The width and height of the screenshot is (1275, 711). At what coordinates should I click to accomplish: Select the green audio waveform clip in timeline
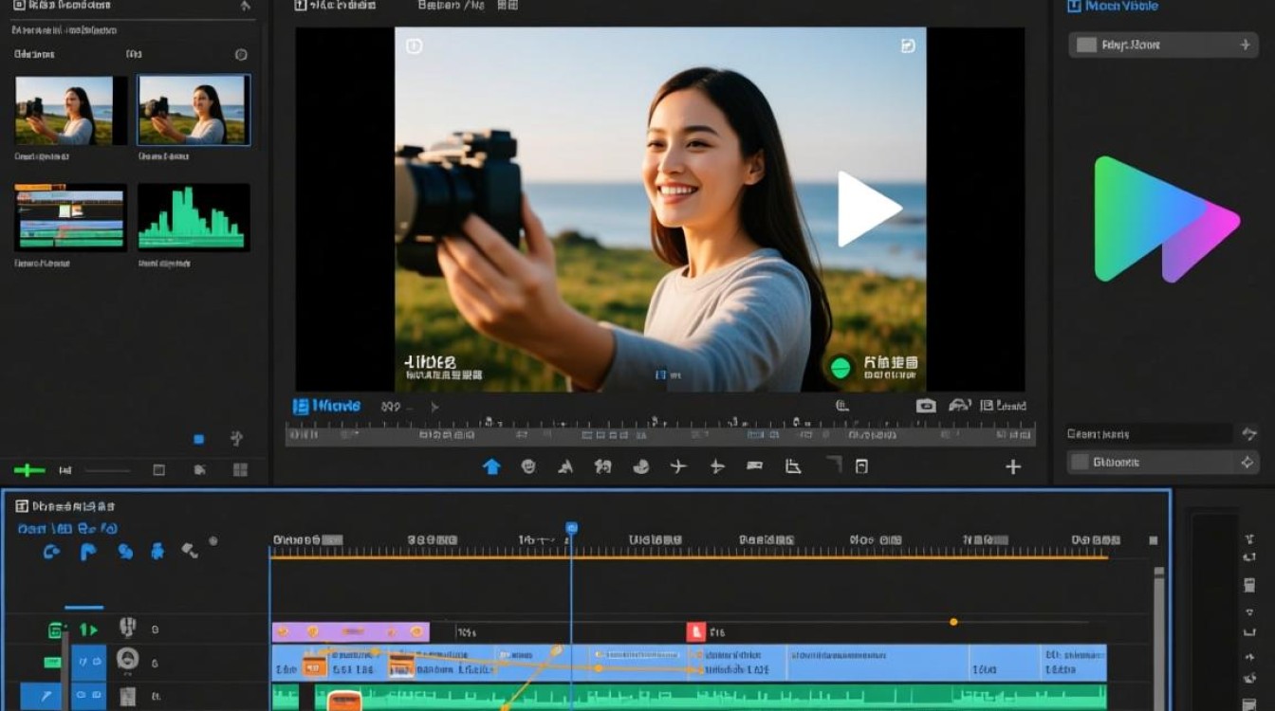click(x=711, y=698)
